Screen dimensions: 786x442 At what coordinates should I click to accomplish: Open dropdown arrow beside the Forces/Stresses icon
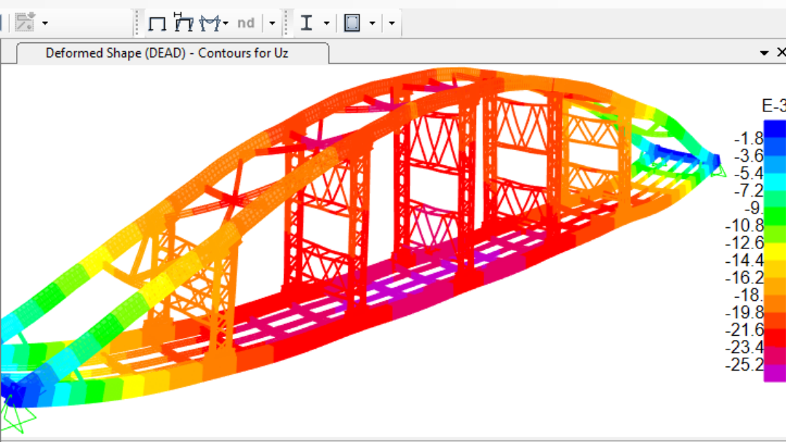[226, 24]
